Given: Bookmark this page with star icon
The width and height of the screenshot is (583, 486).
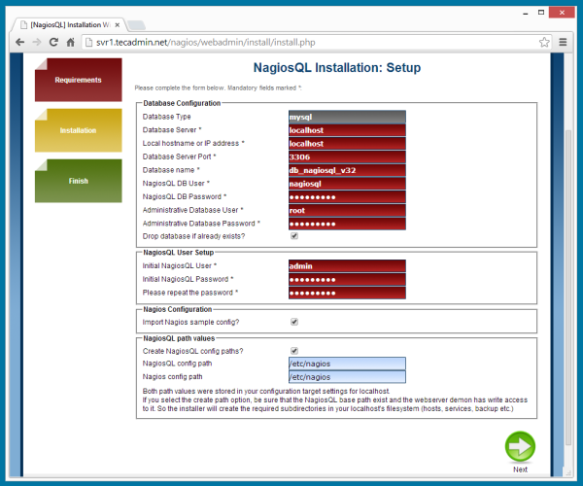Looking at the screenshot, I should point(545,43).
